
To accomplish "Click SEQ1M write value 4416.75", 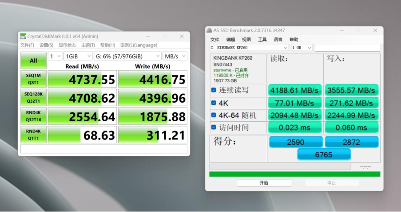I will 153,79.
